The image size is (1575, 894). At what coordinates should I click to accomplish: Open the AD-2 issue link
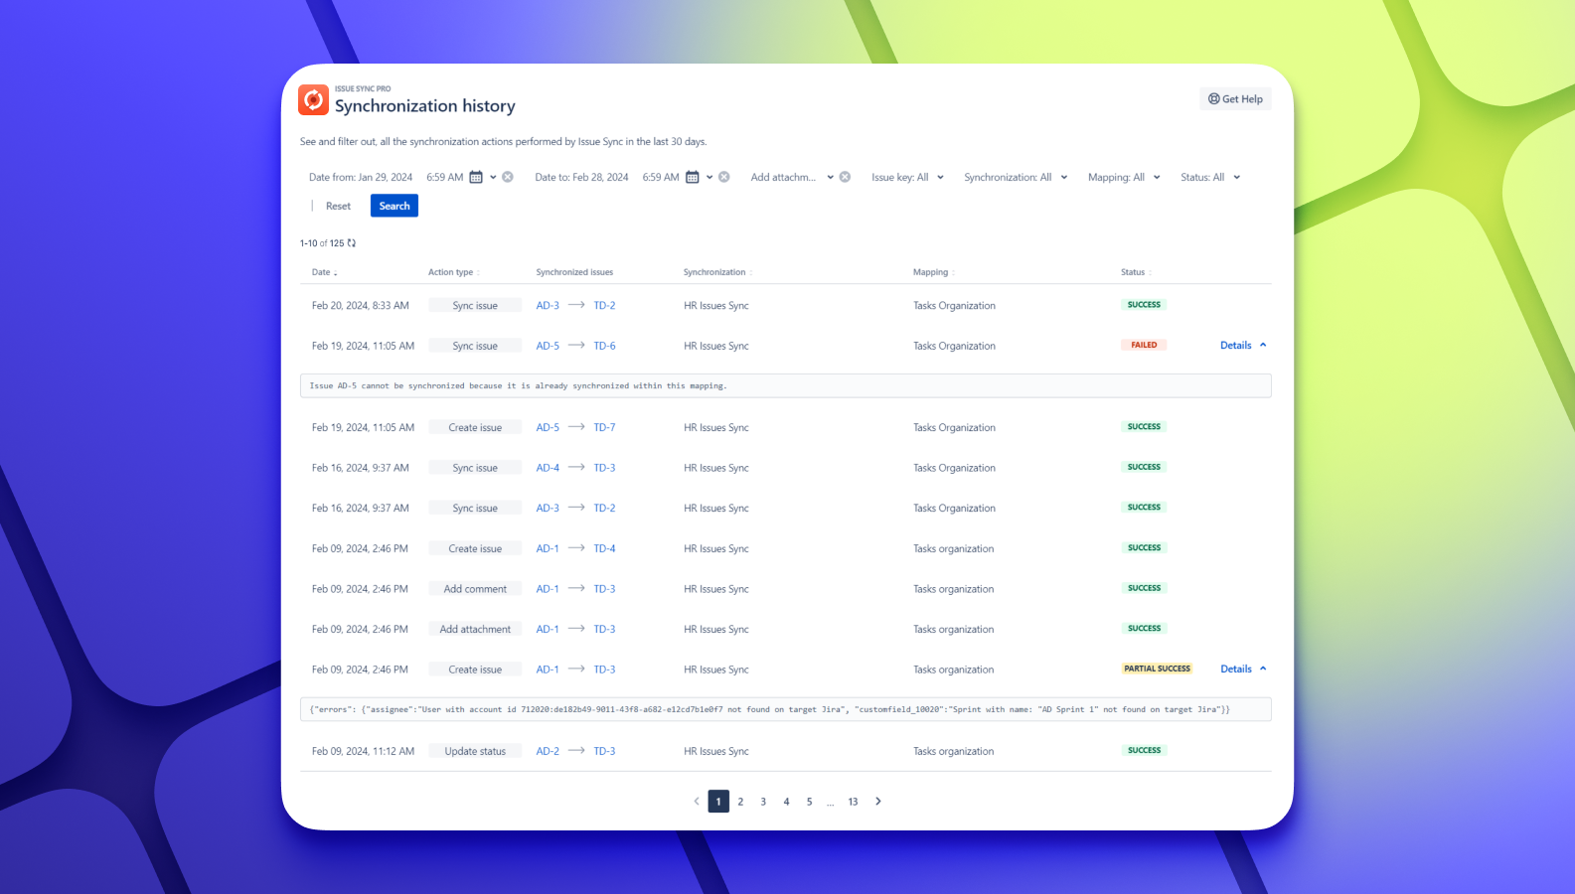click(548, 752)
